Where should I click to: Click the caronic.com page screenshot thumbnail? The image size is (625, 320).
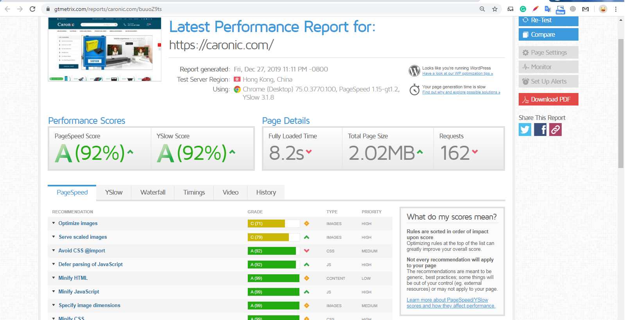coord(104,49)
